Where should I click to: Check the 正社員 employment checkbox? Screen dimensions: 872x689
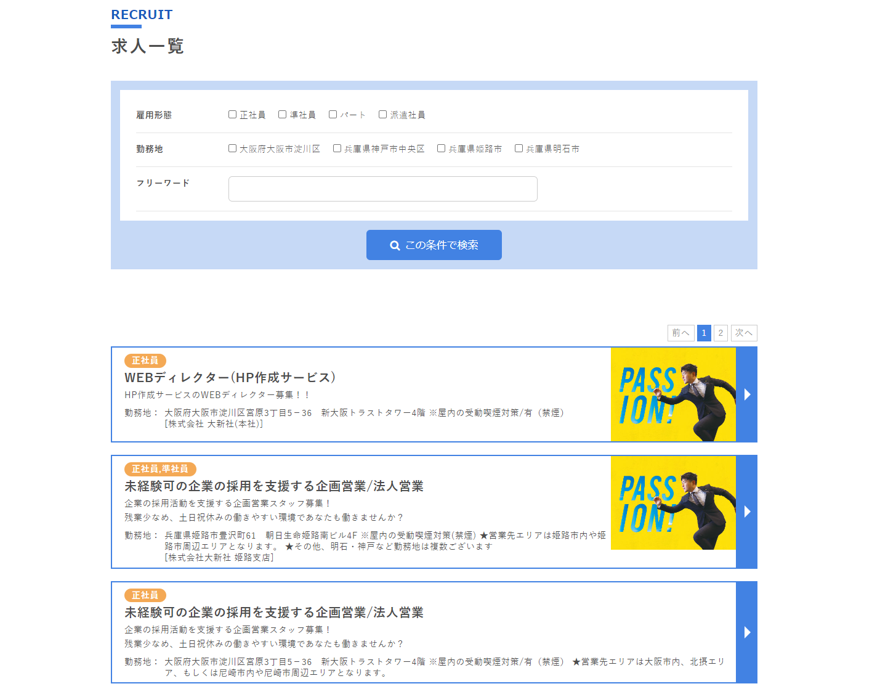point(233,115)
